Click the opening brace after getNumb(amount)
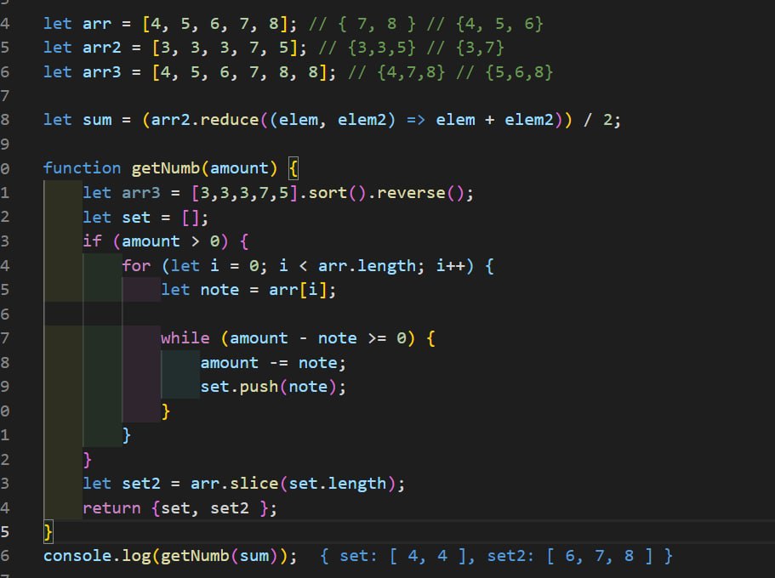Image resolution: width=775 pixels, height=578 pixels. point(293,168)
